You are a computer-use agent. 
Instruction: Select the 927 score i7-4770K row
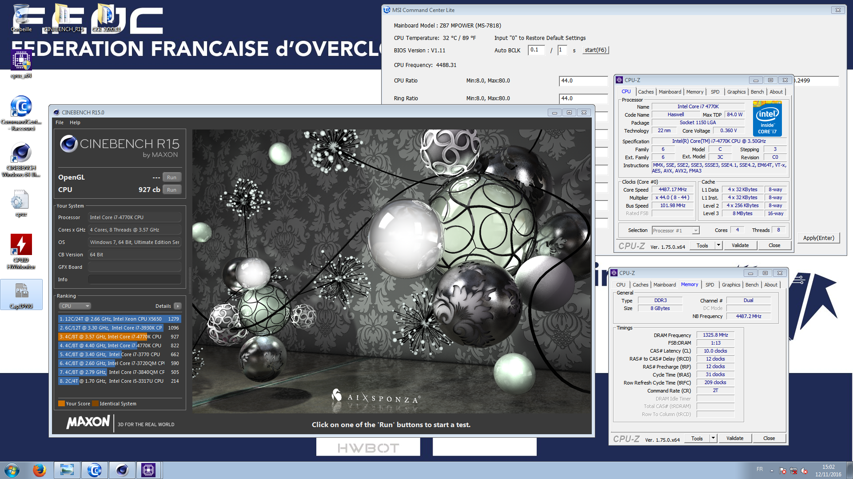click(120, 337)
